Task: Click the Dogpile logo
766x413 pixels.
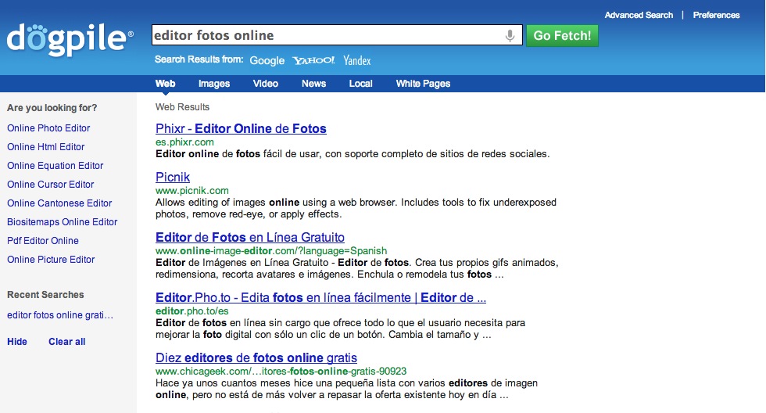Action: point(70,39)
